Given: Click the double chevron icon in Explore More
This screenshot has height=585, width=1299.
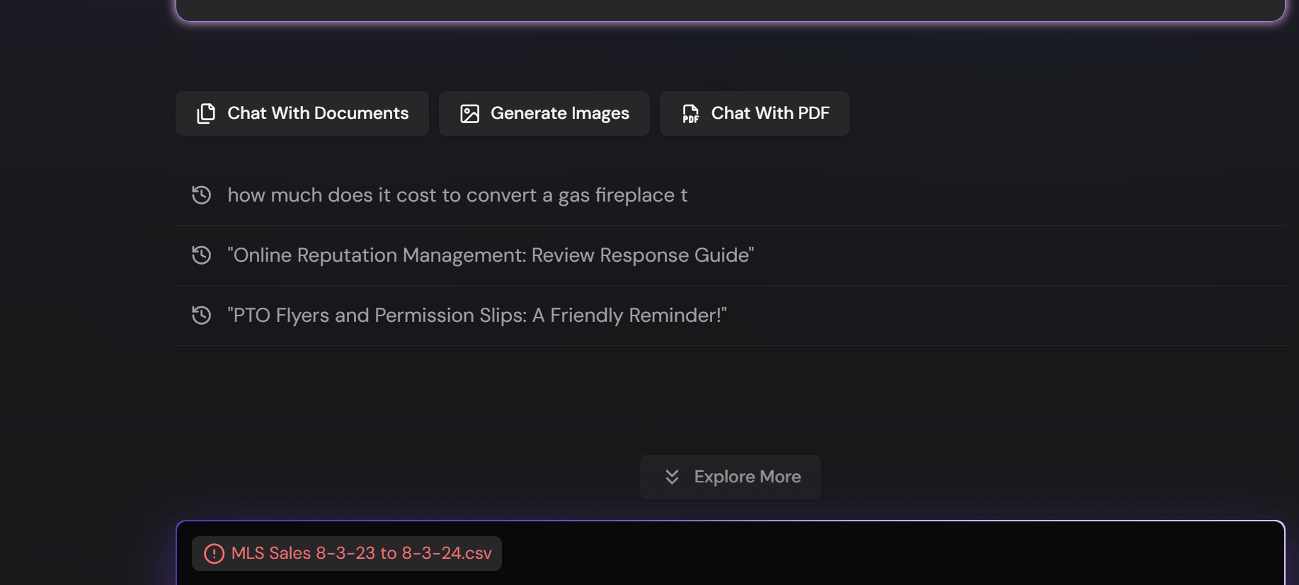Looking at the screenshot, I should [673, 477].
